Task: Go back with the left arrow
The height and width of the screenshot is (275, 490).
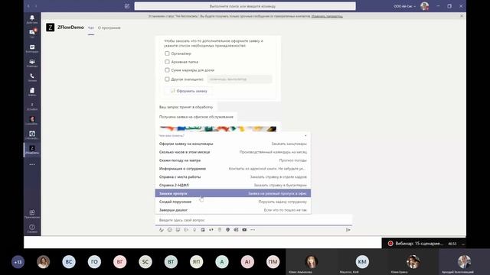Action: click(x=28, y=6)
